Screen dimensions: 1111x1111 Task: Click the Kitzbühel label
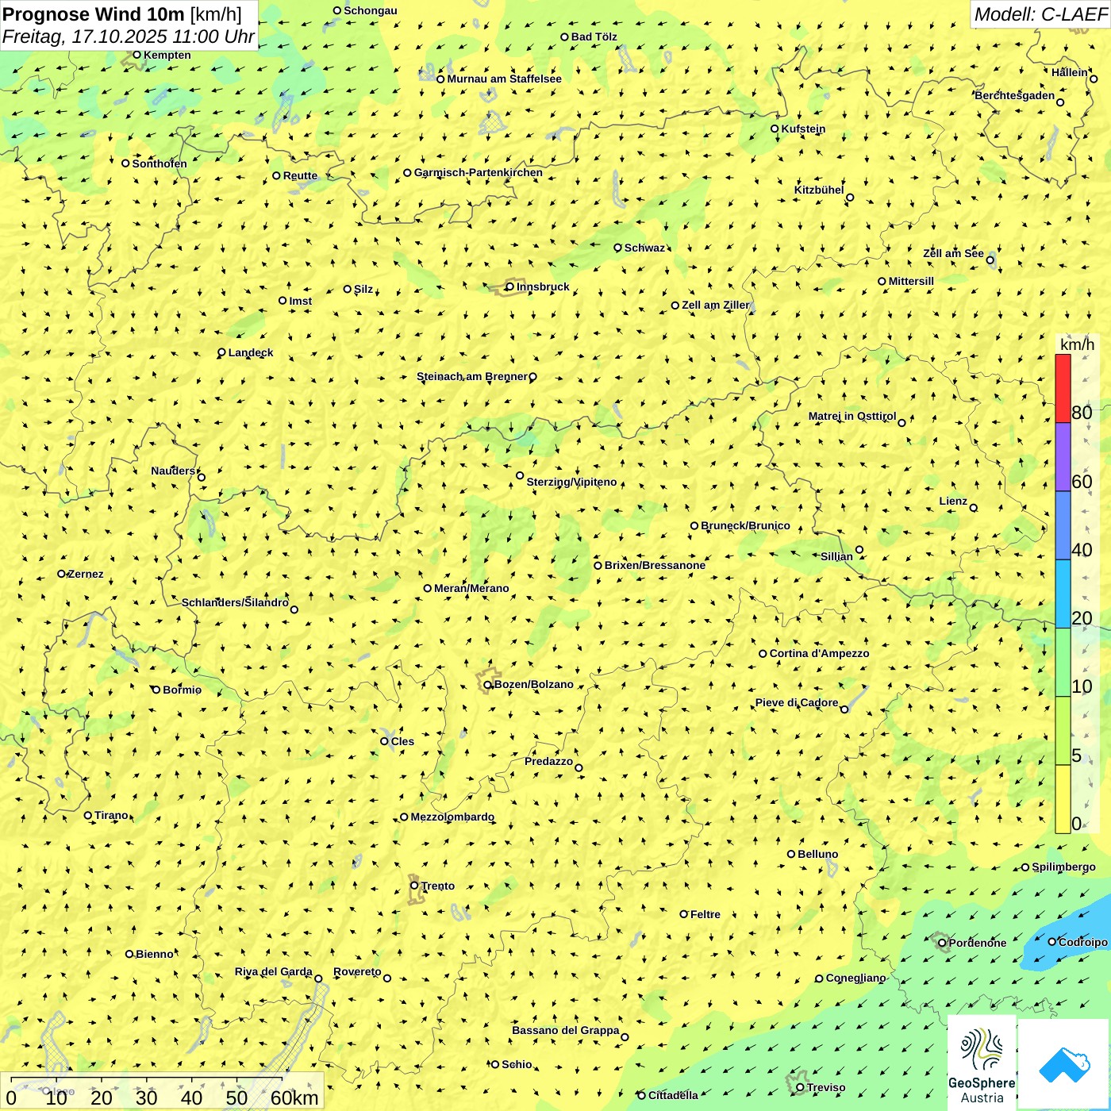[819, 190]
